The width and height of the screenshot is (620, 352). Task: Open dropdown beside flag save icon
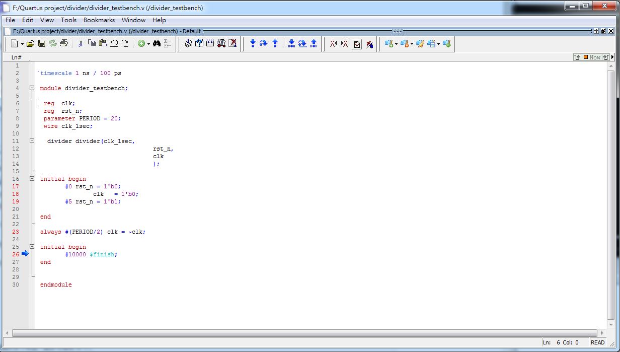click(x=438, y=44)
